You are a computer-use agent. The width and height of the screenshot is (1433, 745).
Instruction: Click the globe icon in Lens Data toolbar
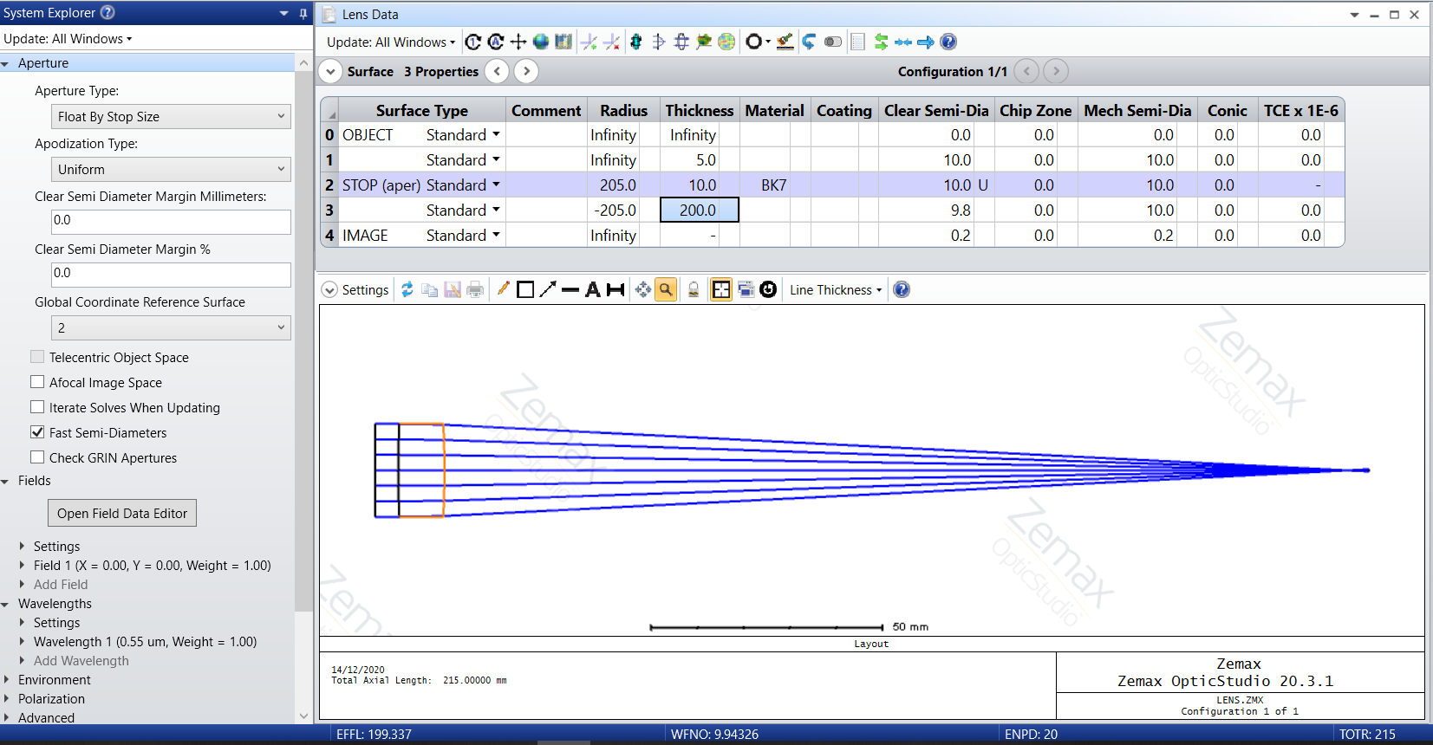tap(541, 42)
